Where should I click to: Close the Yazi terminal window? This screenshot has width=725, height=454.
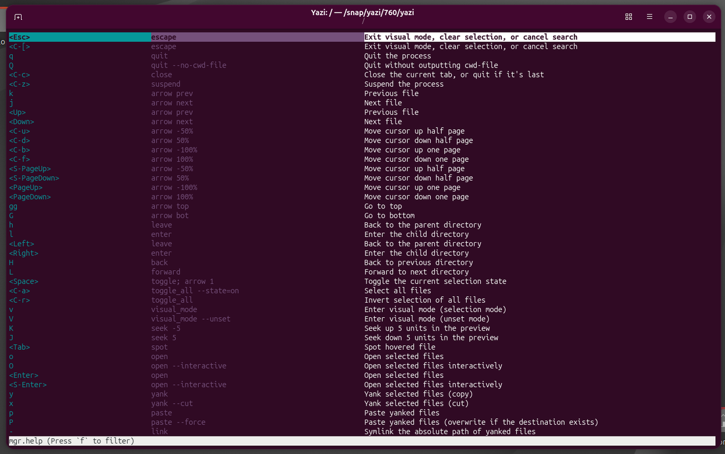tap(709, 17)
